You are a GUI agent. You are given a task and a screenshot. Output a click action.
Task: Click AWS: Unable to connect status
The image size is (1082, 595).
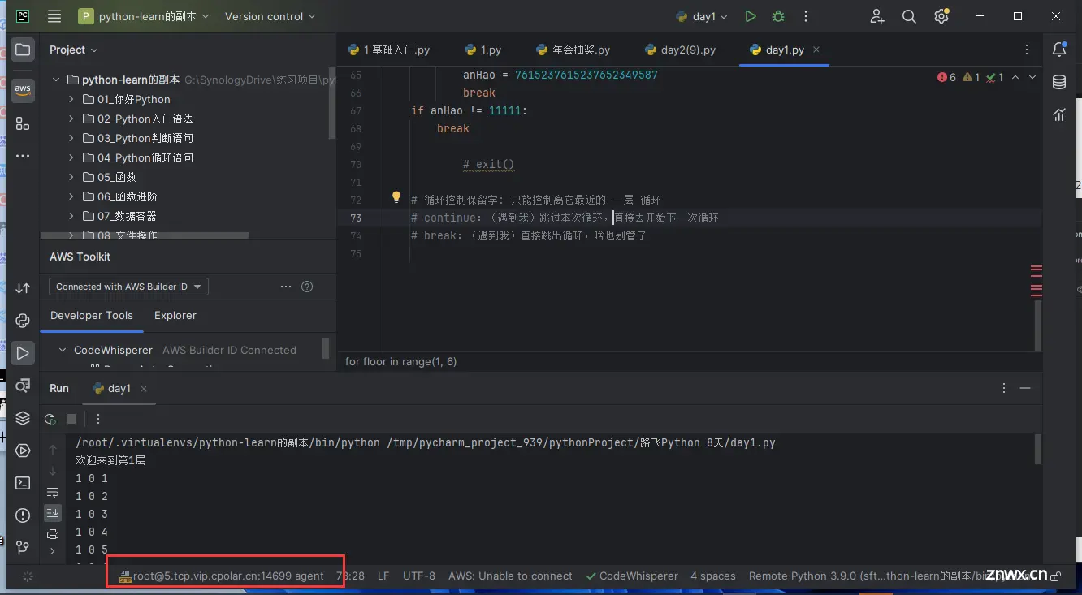coord(510,576)
